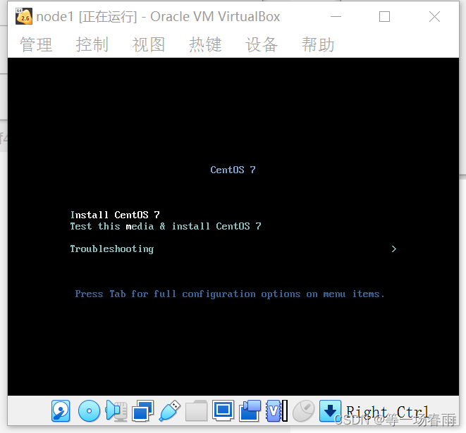Click the VirtualBox app icon in title bar

[24, 17]
